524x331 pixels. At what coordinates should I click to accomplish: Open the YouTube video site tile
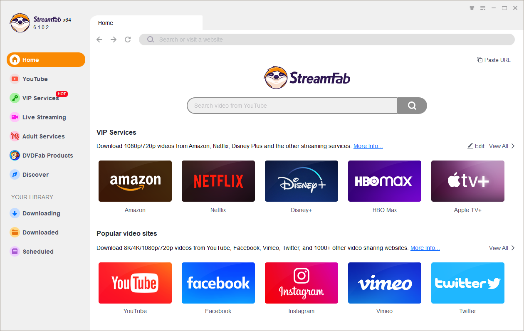tap(135, 283)
